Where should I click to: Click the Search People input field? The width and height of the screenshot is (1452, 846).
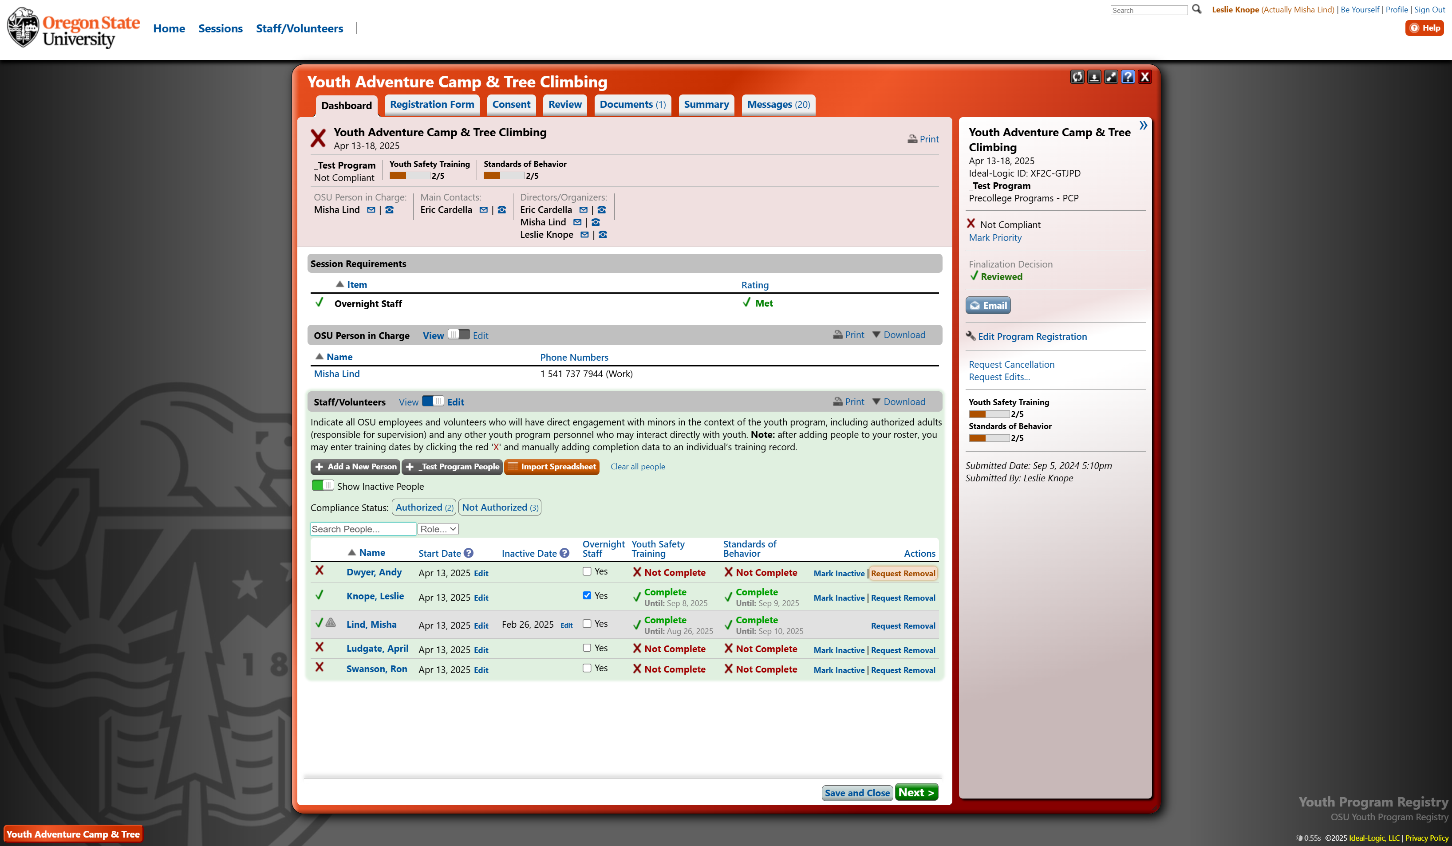click(x=363, y=529)
